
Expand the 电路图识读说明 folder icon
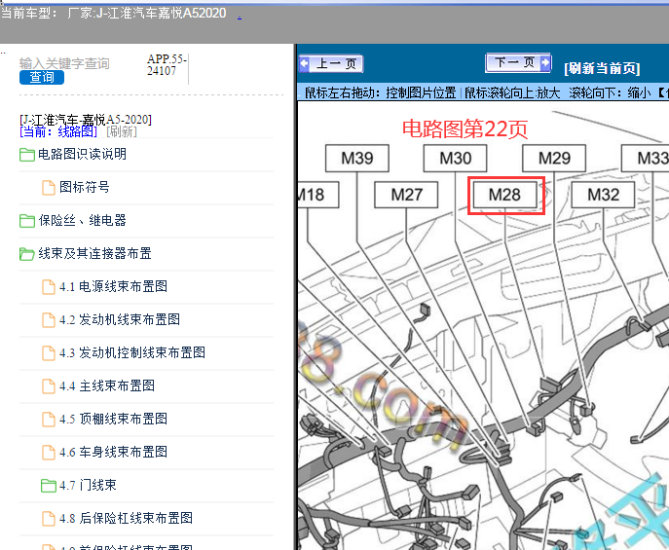pos(27,155)
